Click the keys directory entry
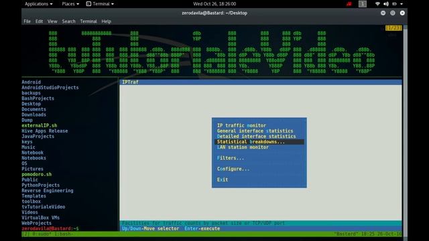Screen dimensions: 429x241 coord(27,142)
